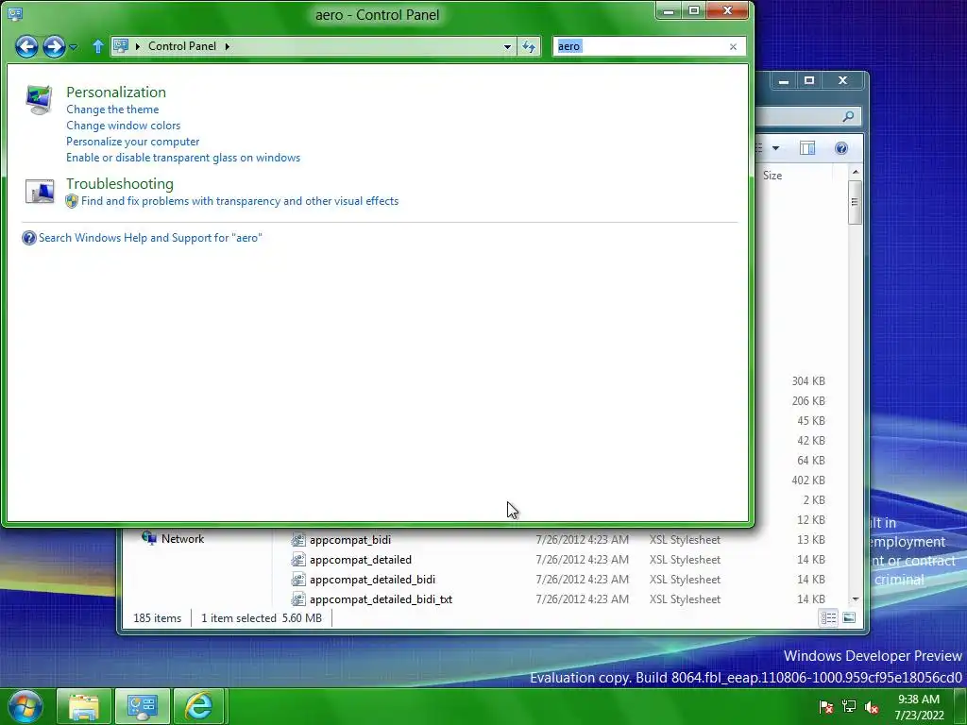
Task: Open the taskbar clock showing 9:38 AM
Action: tap(919, 707)
